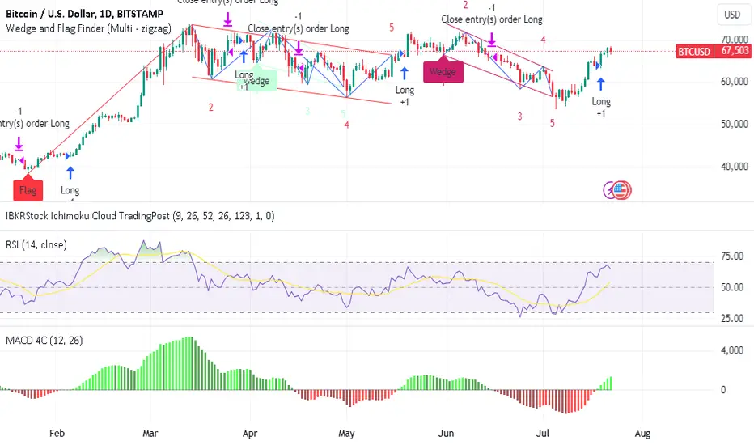Select 'Long +1' text under the mid-May arrow
Screen dimensions: 754x445
pyautogui.click(x=405, y=95)
